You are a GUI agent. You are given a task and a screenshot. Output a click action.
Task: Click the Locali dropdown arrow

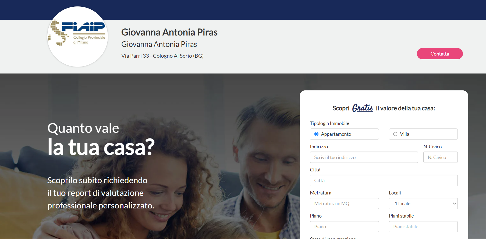[454, 204]
